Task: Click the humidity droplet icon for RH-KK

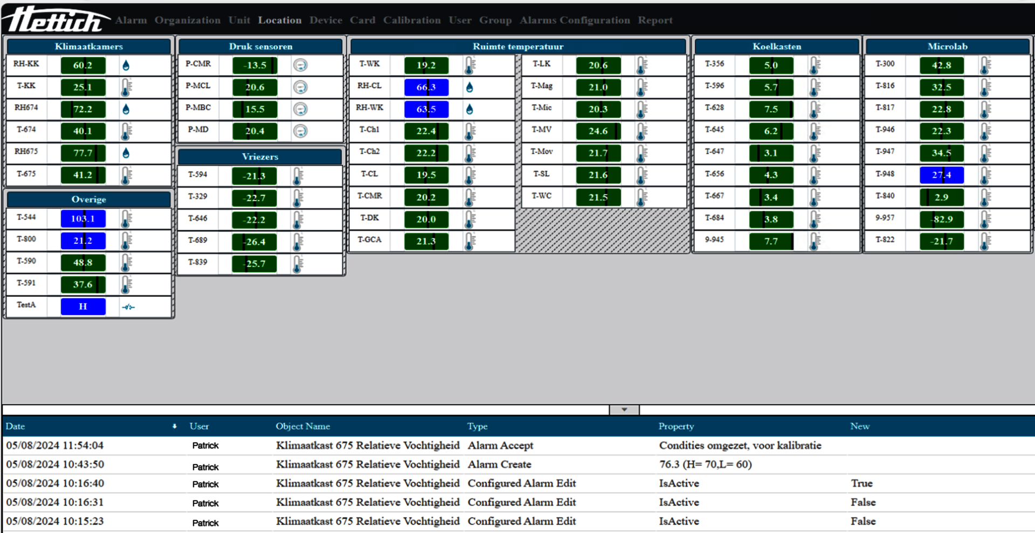Action: [126, 65]
